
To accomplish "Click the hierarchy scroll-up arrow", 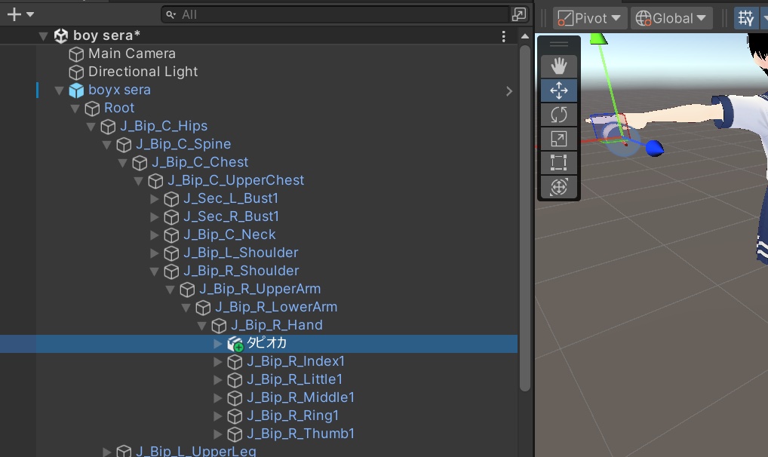I will pyautogui.click(x=525, y=36).
